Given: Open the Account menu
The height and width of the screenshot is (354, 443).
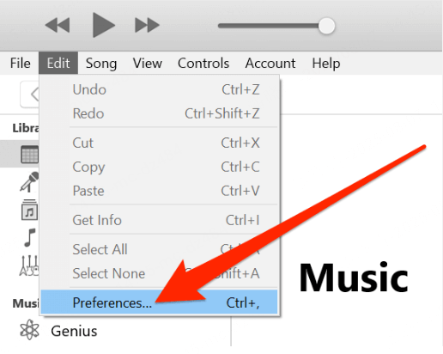Looking at the screenshot, I should [x=270, y=63].
